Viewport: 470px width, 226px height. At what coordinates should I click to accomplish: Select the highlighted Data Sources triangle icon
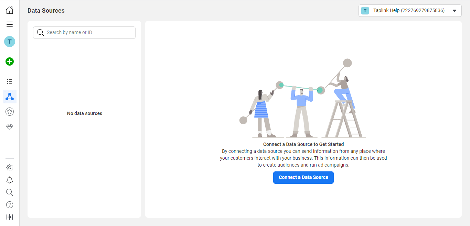pyautogui.click(x=10, y=97)
